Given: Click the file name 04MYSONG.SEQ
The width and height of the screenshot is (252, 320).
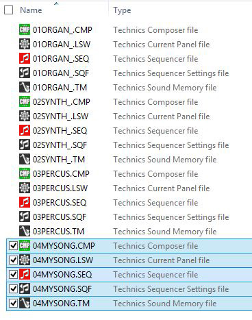Looking at the screenshot, I should coord(62,275).
